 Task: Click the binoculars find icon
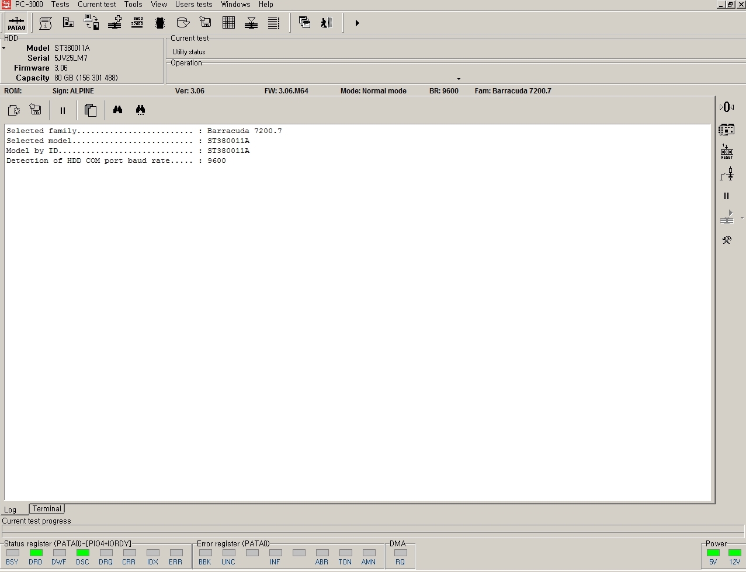tap(117, 110)
